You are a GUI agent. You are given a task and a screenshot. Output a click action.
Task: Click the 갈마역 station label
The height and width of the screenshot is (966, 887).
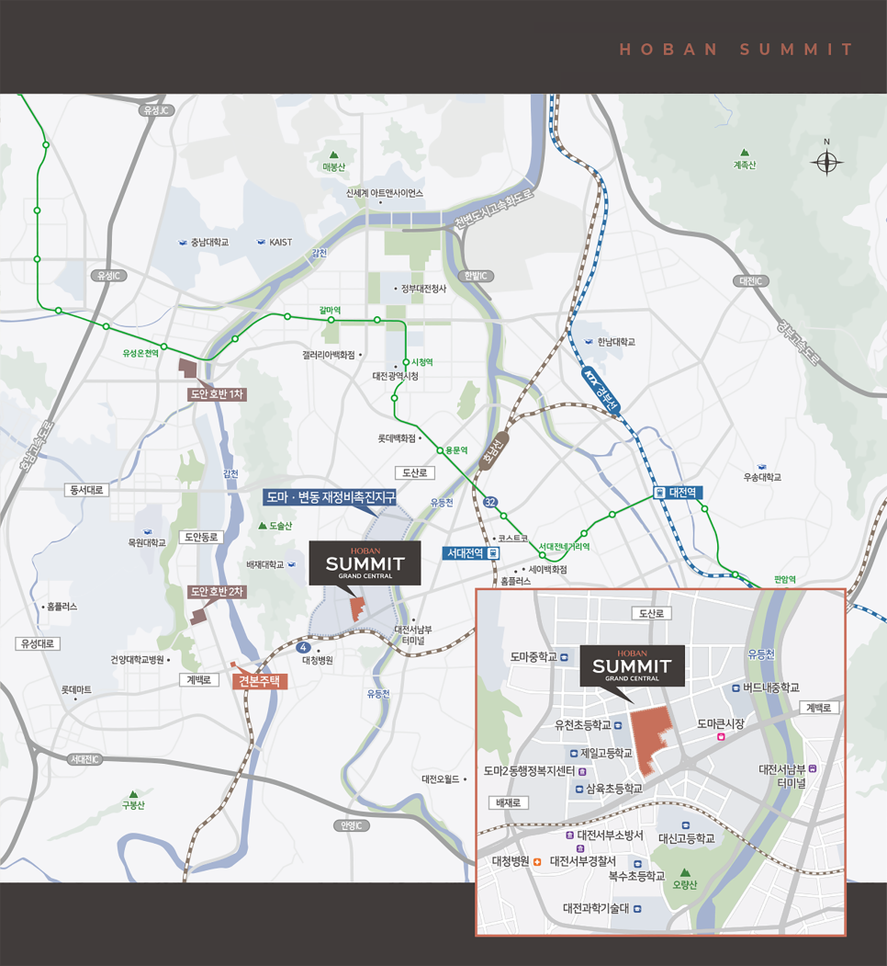330,311
